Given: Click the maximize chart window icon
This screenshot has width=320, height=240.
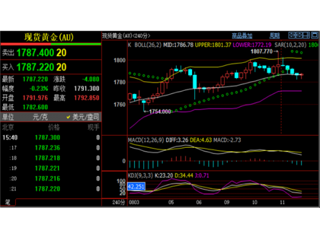Looking at the screenshot, I should click(314, 35).
